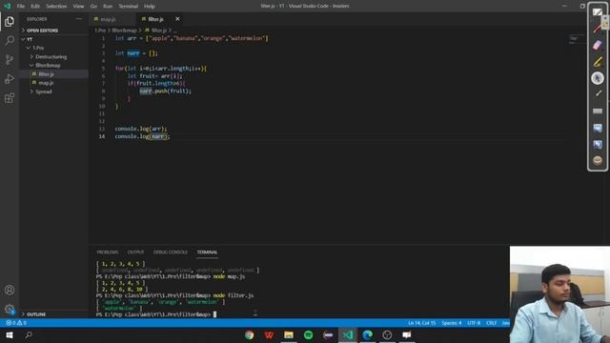Viewport: 610px width, 343px height.
Task: Click the editor minimap
Action: [577, 39]
